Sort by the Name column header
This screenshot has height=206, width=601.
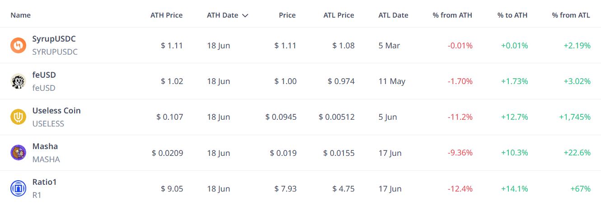pyautogui.click(x=20, y=15)
